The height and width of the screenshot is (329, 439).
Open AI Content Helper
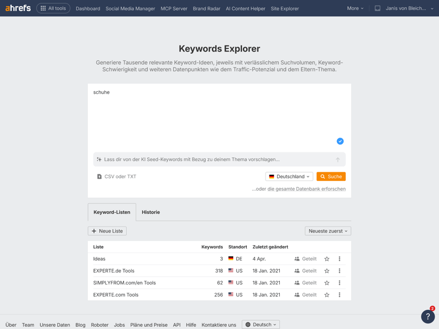245,9
